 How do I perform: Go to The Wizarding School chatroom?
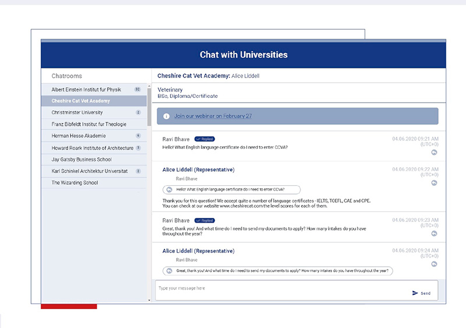75,183
